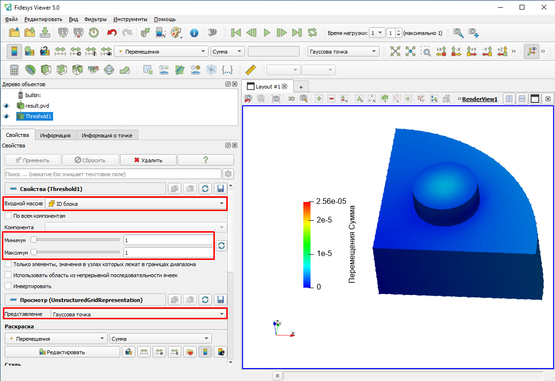This screenshot has height=381, width=555.
Task: Check 'Только элементы, значения в узлах' option
Action: 8,264
